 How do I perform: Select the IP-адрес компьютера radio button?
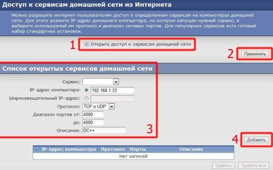click(x=86, y=90)
